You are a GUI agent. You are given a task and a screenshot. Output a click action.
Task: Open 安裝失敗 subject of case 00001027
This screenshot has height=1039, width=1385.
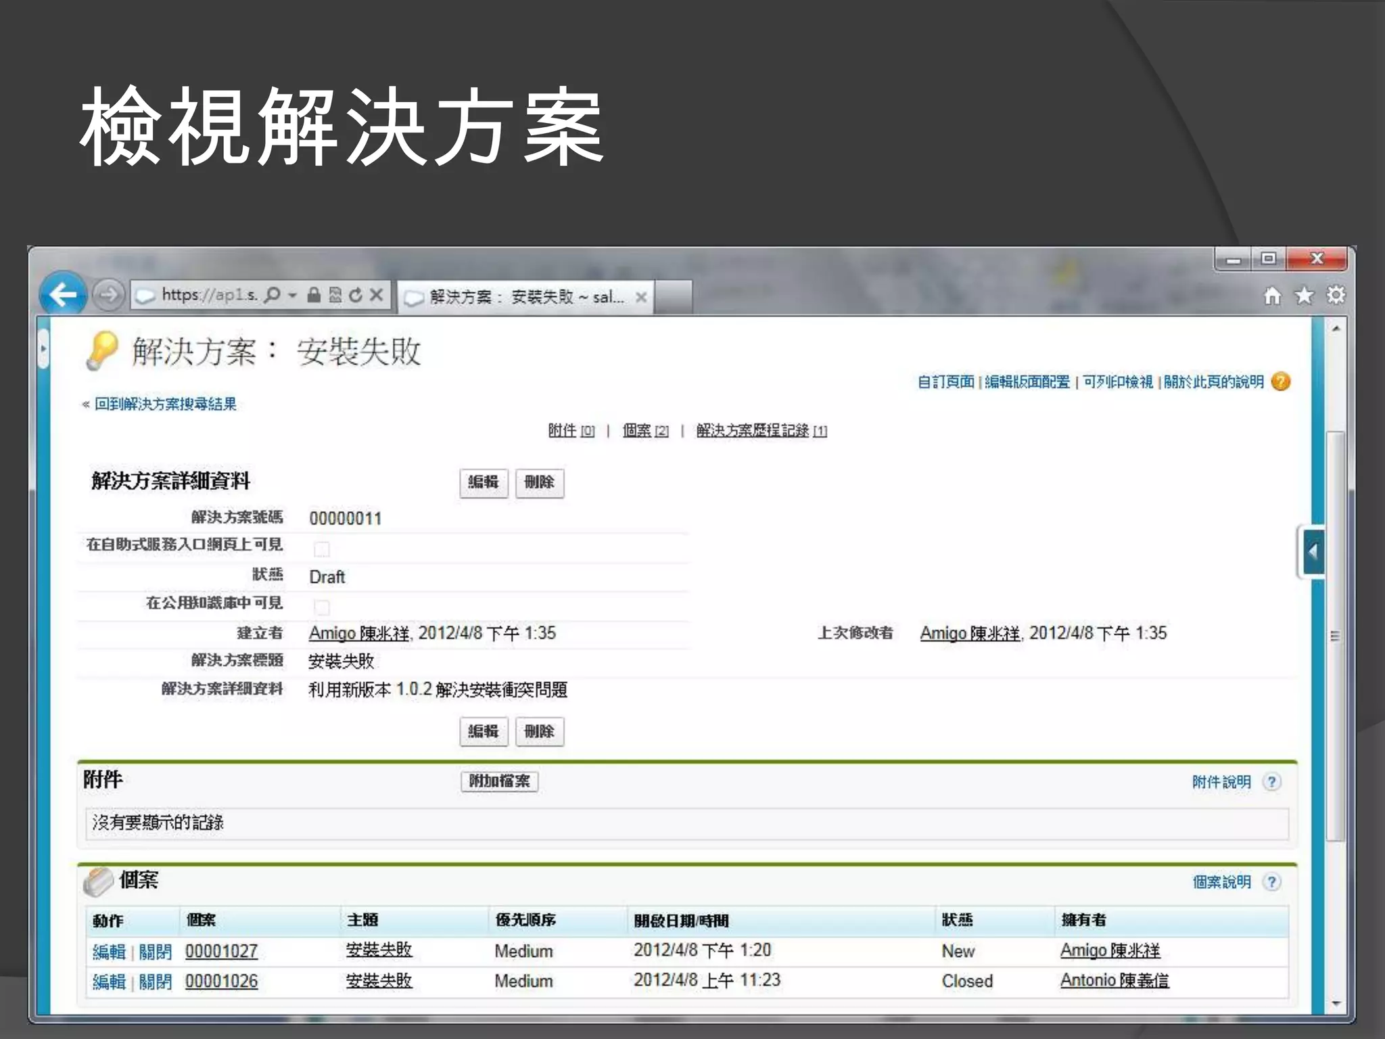(x=379, y=950)
